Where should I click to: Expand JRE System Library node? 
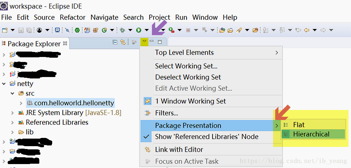click(13, 113)
